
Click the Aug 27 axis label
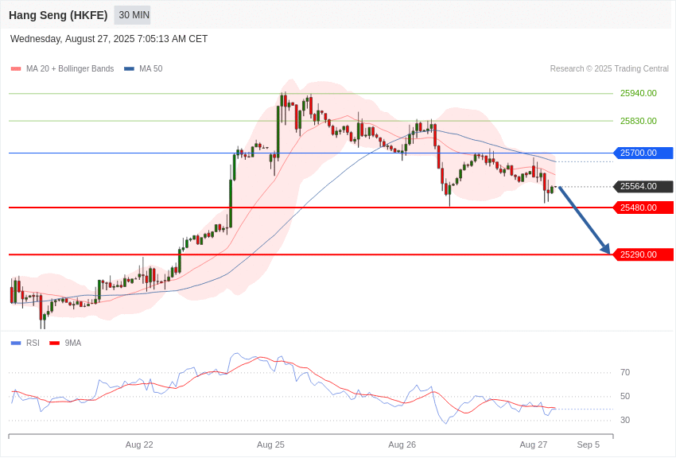(x=534, y=444)
